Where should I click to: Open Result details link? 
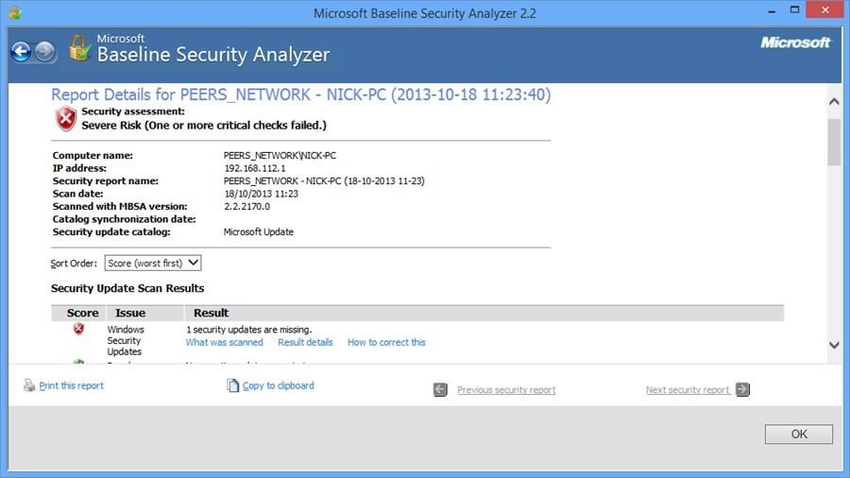[305, 343]
